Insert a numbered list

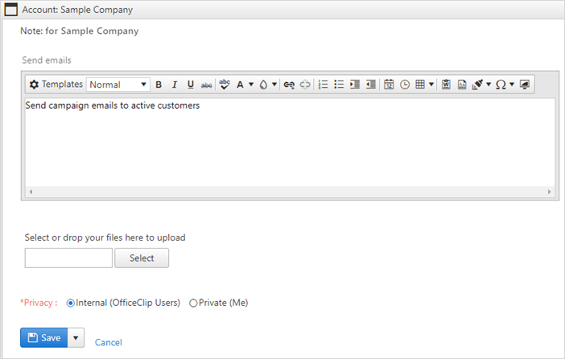click(324, 85)
